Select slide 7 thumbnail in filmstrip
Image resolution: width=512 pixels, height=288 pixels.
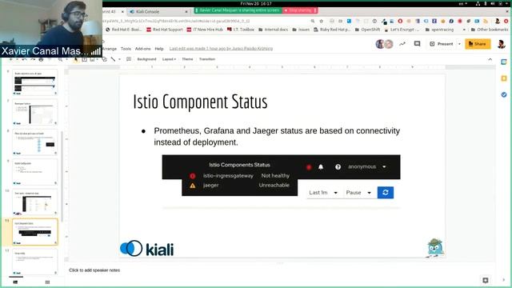[35, 112]
